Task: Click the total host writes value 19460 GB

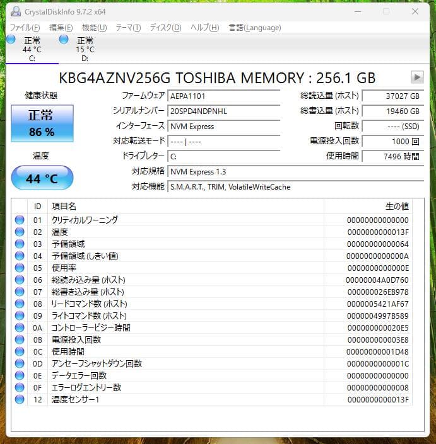Action: [393, 111]
